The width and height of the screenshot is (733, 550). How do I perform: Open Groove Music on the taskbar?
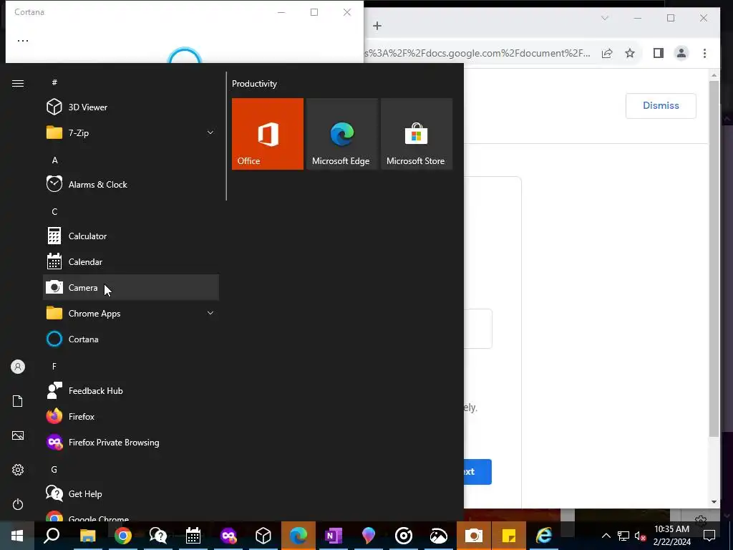(x=404, y=536)
